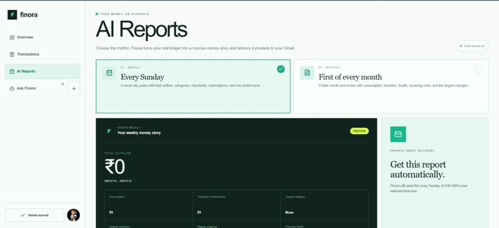Click 'Your weekly money story' title

tap(139, 133)
